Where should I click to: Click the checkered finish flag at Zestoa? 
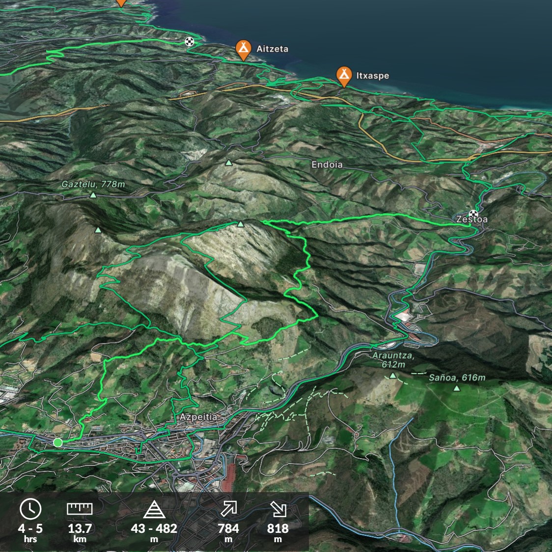tap(473, 214)
